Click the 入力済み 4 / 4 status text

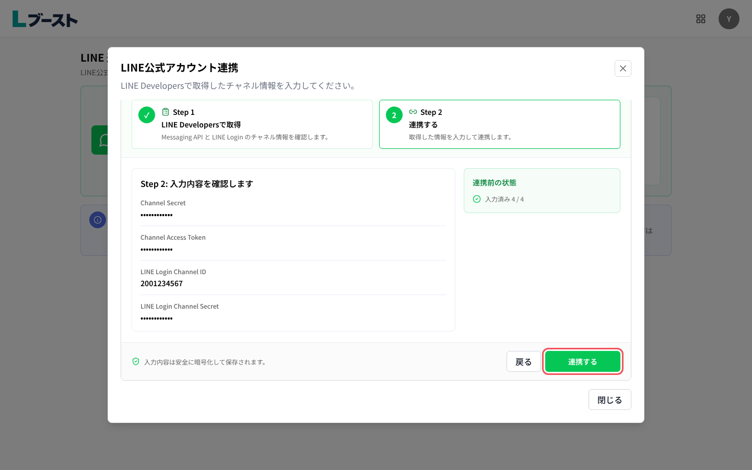point(504,199)
